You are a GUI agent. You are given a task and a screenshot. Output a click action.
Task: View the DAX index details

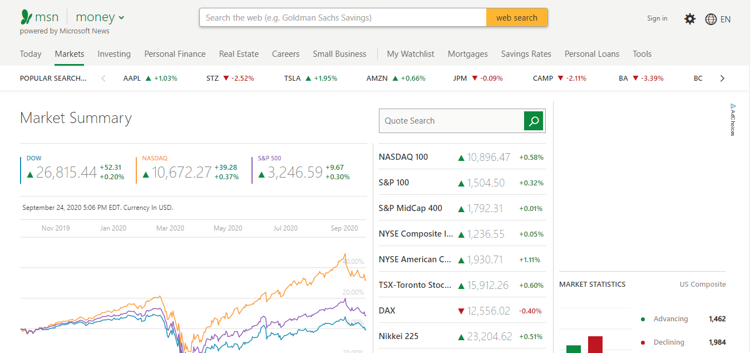pos(387,310)
